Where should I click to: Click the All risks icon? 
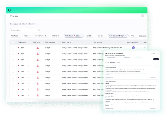(x=11, y=16)
